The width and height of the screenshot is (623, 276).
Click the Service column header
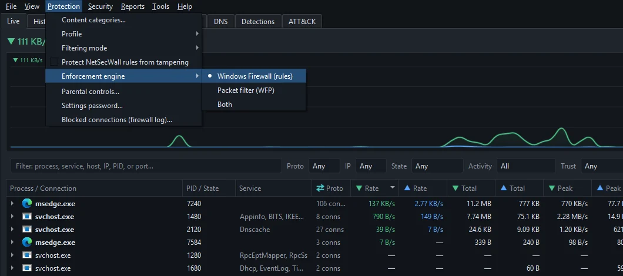[x=274, y=189]
